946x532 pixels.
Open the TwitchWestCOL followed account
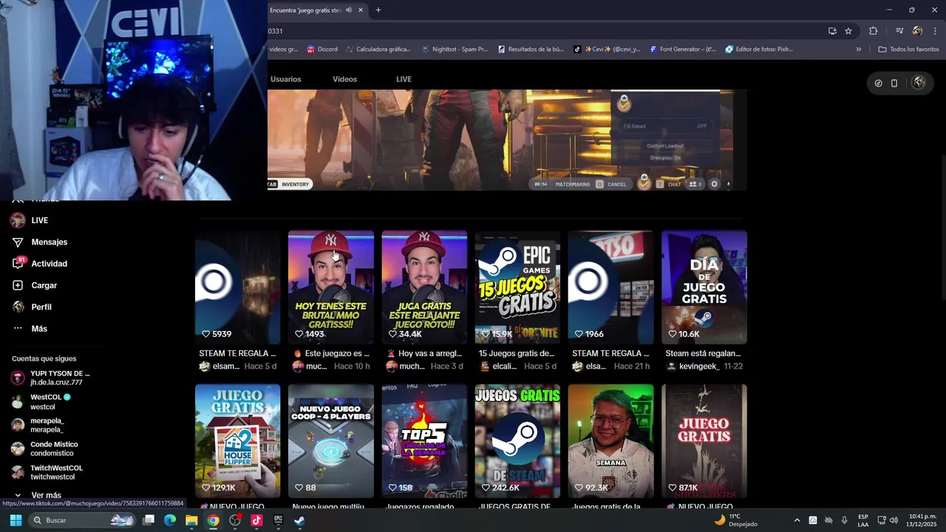[x=47, y=472]
